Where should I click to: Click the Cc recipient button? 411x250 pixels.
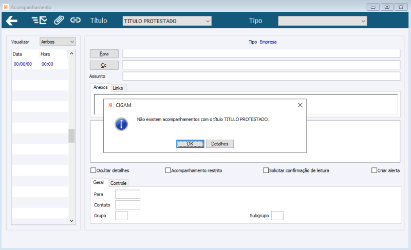click(x=104, y=65)
